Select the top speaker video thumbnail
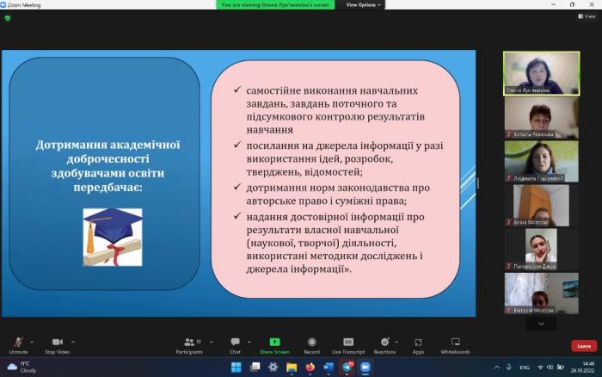Image resolution: width=602 pixels, height=377 pixels. 541,73
